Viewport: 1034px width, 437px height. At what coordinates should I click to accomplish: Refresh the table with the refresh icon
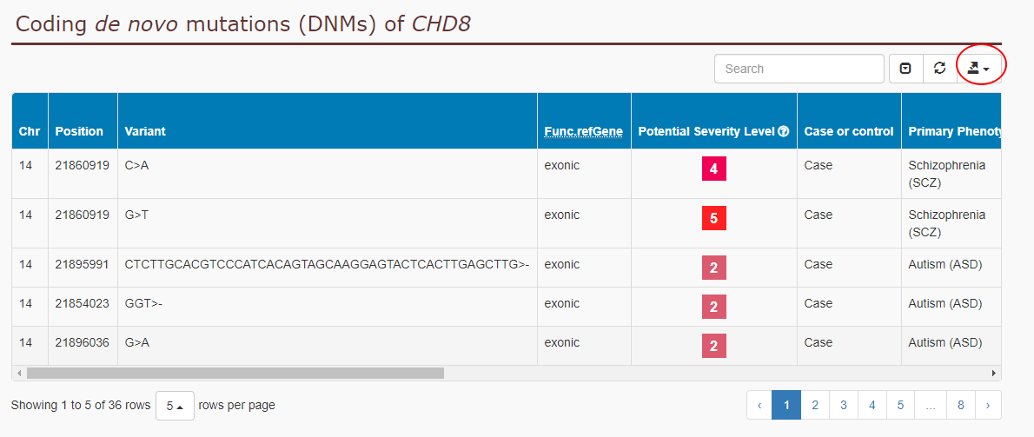coord(940,69)
